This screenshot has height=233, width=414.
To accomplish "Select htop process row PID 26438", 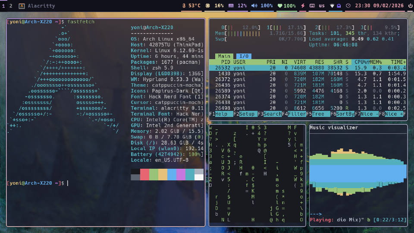I will coord(307,103).
